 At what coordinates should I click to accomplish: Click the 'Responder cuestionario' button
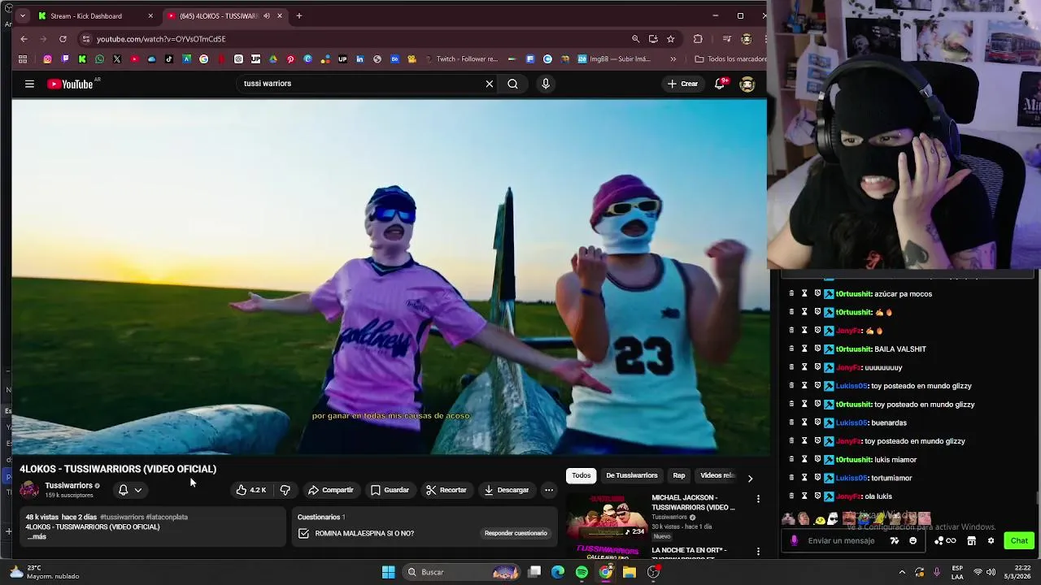click(x=516, y=533)
